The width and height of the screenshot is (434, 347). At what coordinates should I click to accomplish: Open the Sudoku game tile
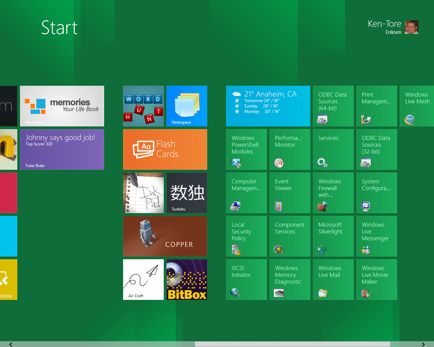pyautogui.click(x=187, y=193)
